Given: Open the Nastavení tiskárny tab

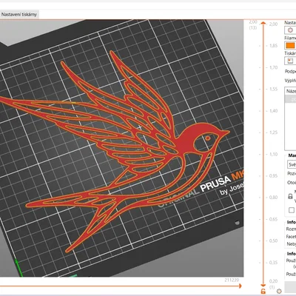Looking at the screenshot, I should tap(19, 14).
